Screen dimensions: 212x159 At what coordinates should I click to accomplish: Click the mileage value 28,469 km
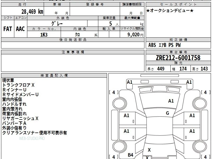coord(32,11)
